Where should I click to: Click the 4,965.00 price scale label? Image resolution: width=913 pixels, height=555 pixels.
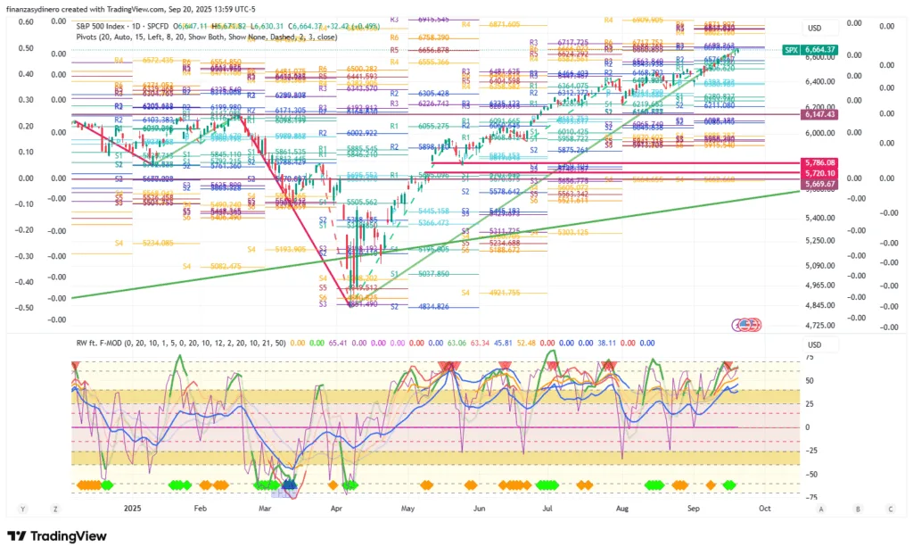click(820, 286)
